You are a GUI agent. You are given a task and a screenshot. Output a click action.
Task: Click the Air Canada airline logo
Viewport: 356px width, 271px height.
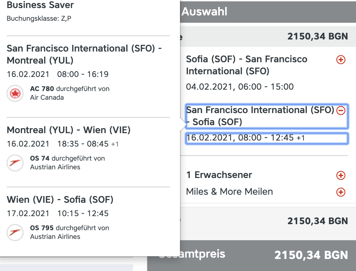tap(15, 93)
